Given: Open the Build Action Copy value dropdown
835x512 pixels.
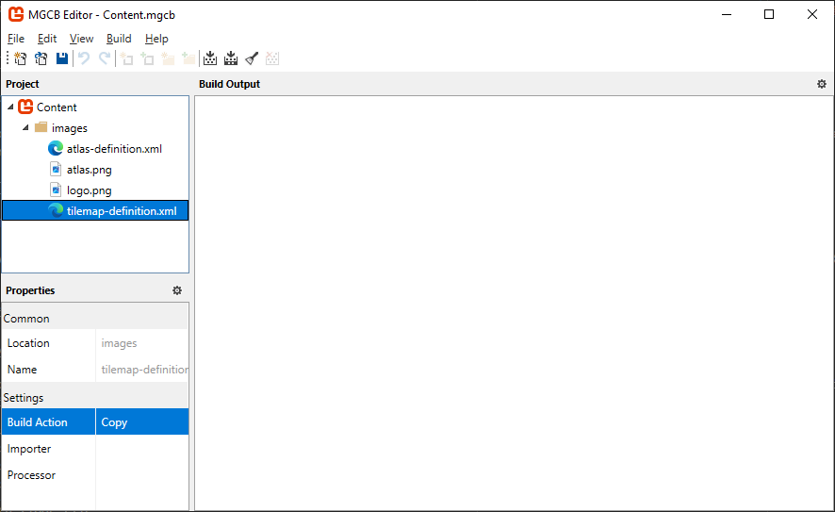Looking at the screenshot, I should [x=142, y=422].
